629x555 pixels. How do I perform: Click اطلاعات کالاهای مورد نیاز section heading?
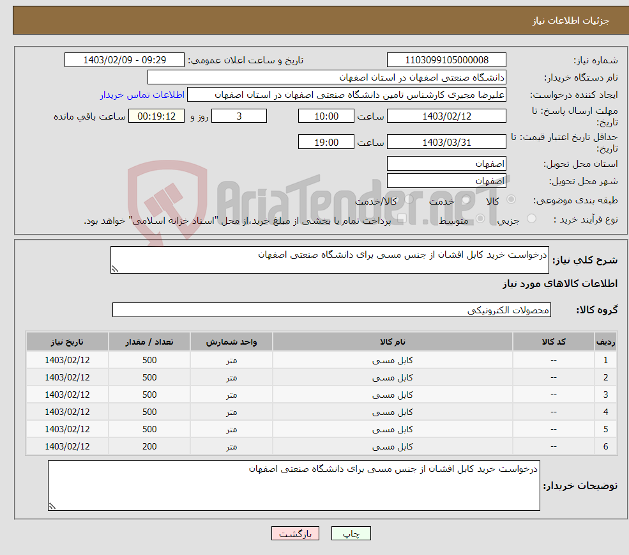pyautogui.click(x=560, y=284)
